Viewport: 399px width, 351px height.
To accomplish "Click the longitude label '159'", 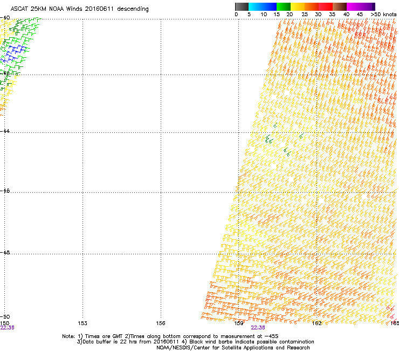I will [x=239, y=323].
